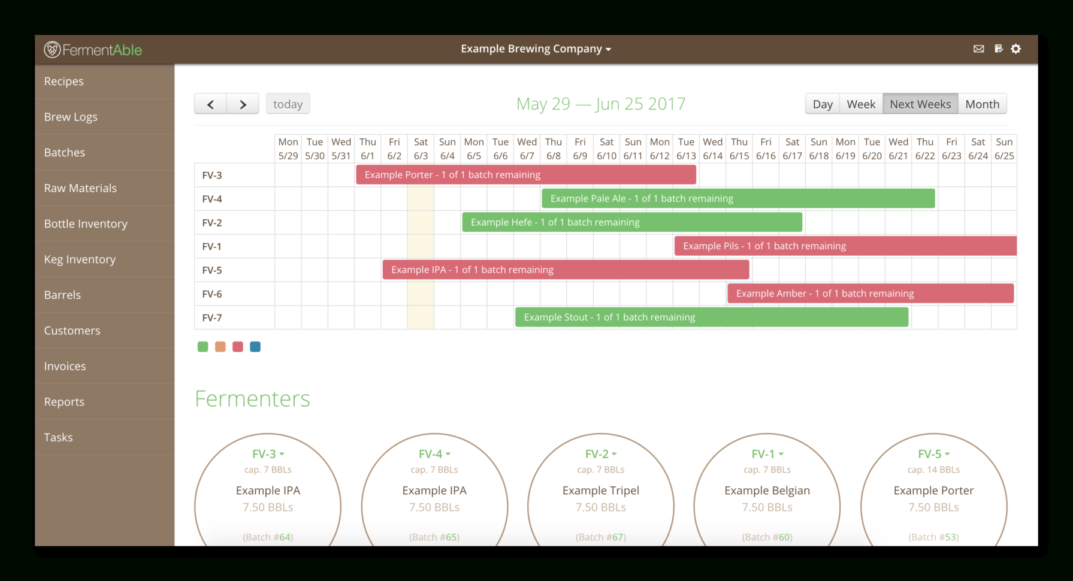Open the mail envelope icon in the header

coord(979,49)
